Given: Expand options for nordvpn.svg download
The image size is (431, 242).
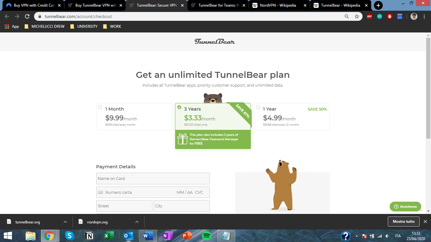Looking at the screenshot, I should point(137,222).
